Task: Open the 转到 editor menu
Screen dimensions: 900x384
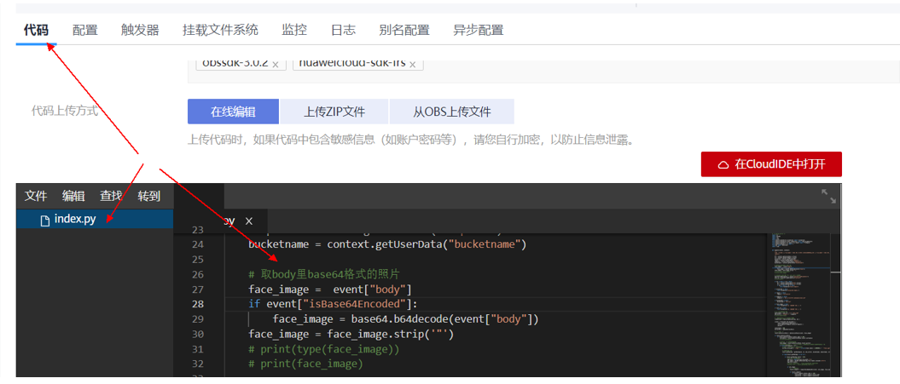Action: tap(149, 196)
